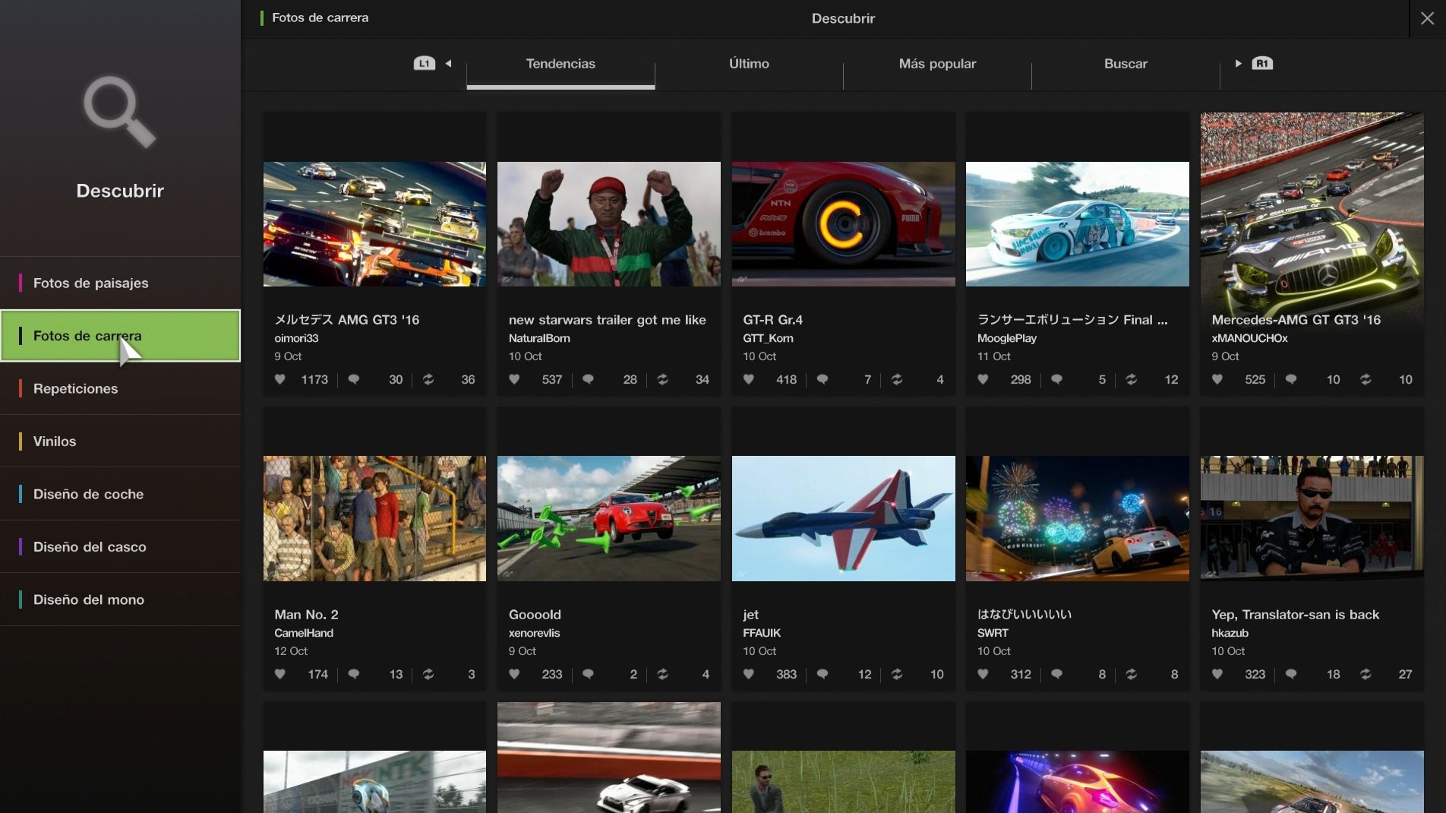Open comments on the 'Goooold' post
Screen dimensions: 1446x813
tap(588, 675)
